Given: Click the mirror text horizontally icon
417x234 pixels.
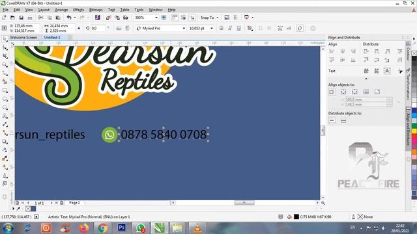Looking at the screenshot, I should [x=119, y=28].
